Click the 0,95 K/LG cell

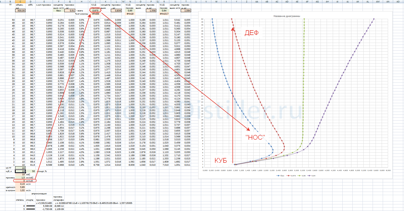(x=130, y=11)
